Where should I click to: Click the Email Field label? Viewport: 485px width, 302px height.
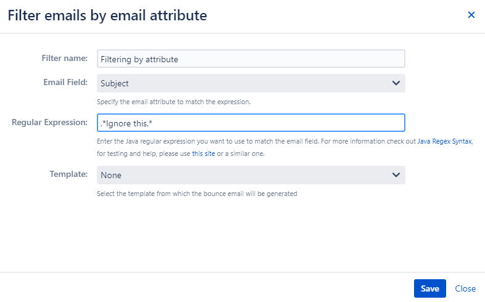(x=65, y=82)
